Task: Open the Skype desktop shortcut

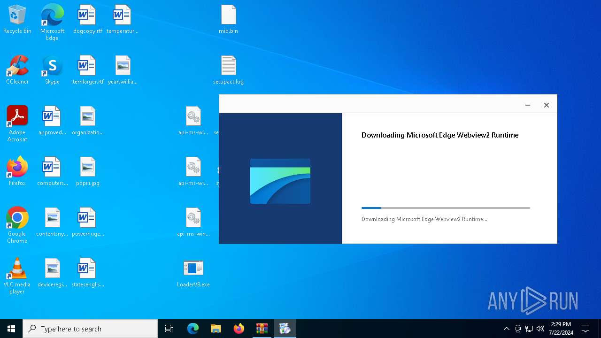Action: (52, 70)
